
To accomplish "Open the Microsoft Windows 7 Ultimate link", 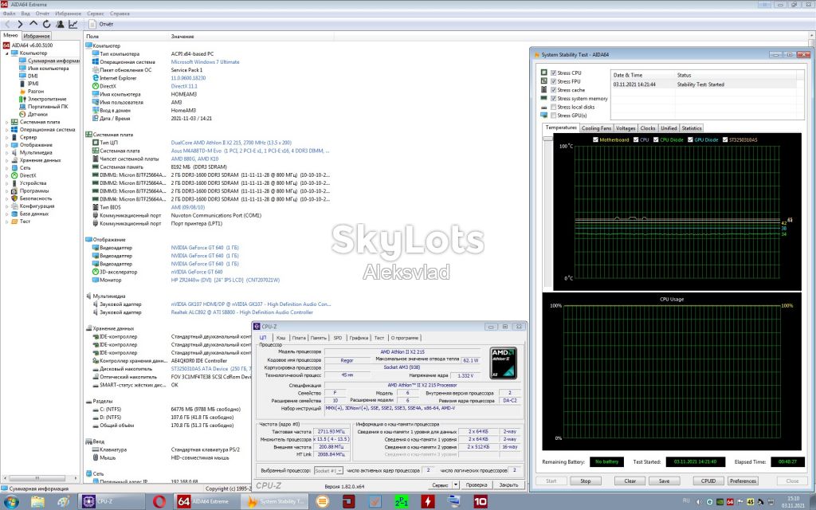I will click(x=205, y=62).
